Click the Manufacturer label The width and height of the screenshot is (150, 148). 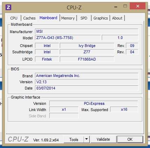coord(21,32)
